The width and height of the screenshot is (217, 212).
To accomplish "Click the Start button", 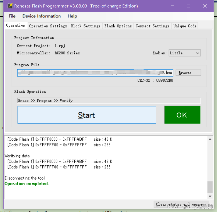I will click(87, 115).
